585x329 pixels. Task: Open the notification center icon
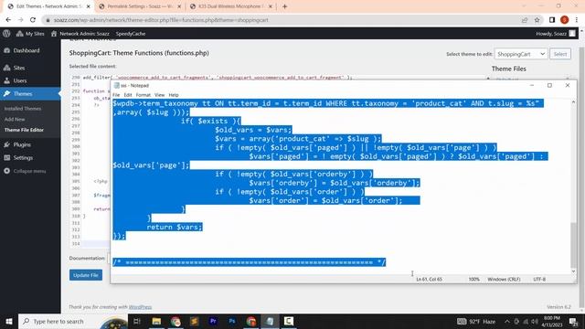click(573, 321)
